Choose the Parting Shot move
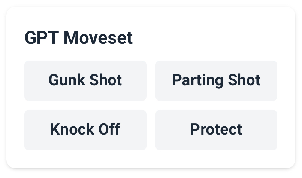This screenshot has height=178, width=302. coord(216,81)
